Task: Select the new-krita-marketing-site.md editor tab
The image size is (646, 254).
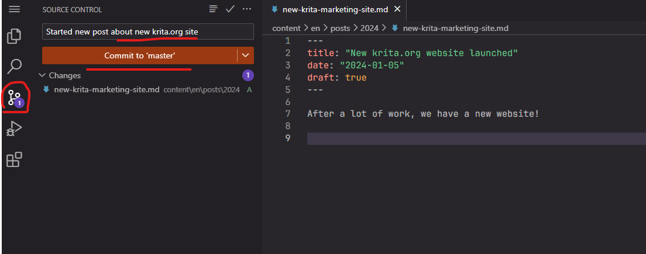Action: tap(335, 10)
